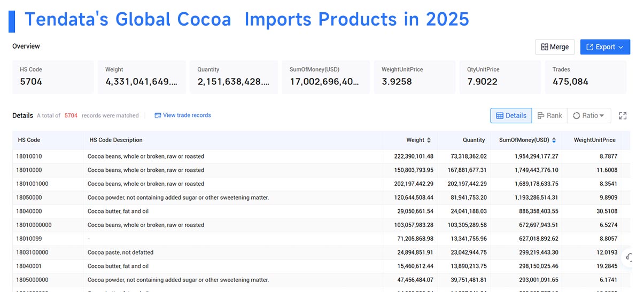Image resolution: width=644 pixels, height=292 pixels.
Task: Click the WeightUnitPrice 3.9258 summary card
Action: tap(415, 77)
